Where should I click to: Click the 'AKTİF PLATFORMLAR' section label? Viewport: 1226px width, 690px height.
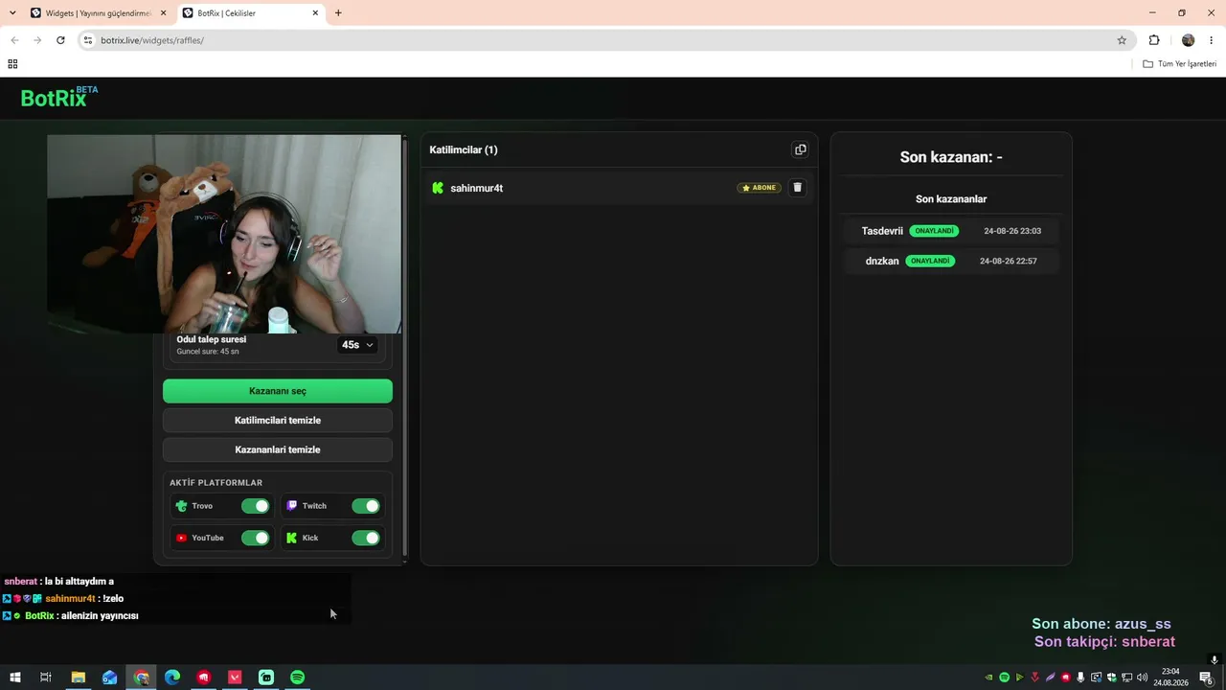pyautogui.click(x=216, y=483)
